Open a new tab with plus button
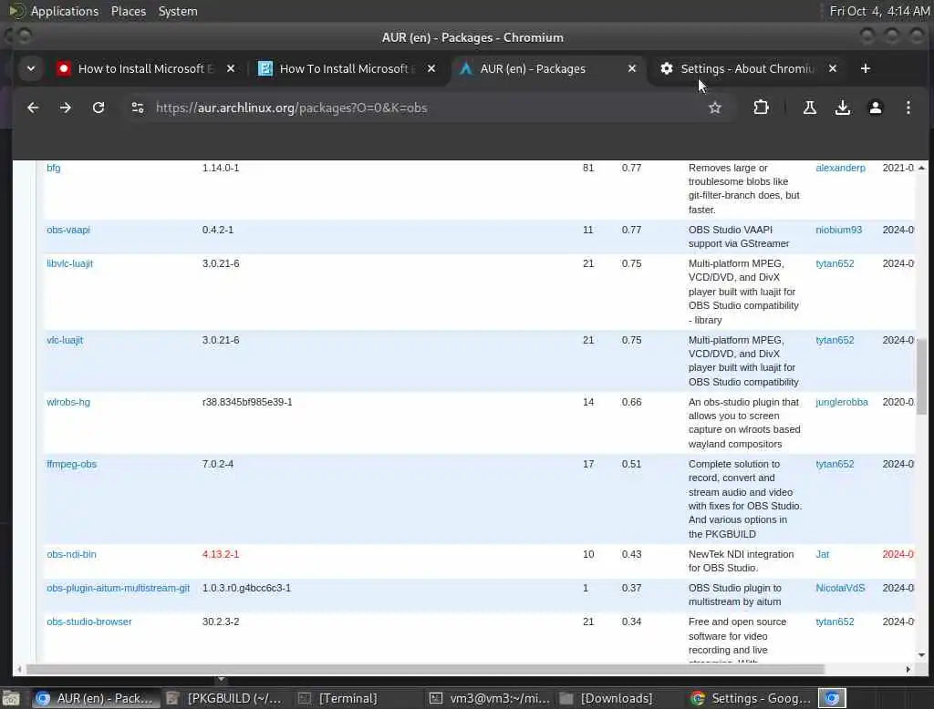Image resolution: width=934 pixels, height=709 pixels. (x=866, y=68)
